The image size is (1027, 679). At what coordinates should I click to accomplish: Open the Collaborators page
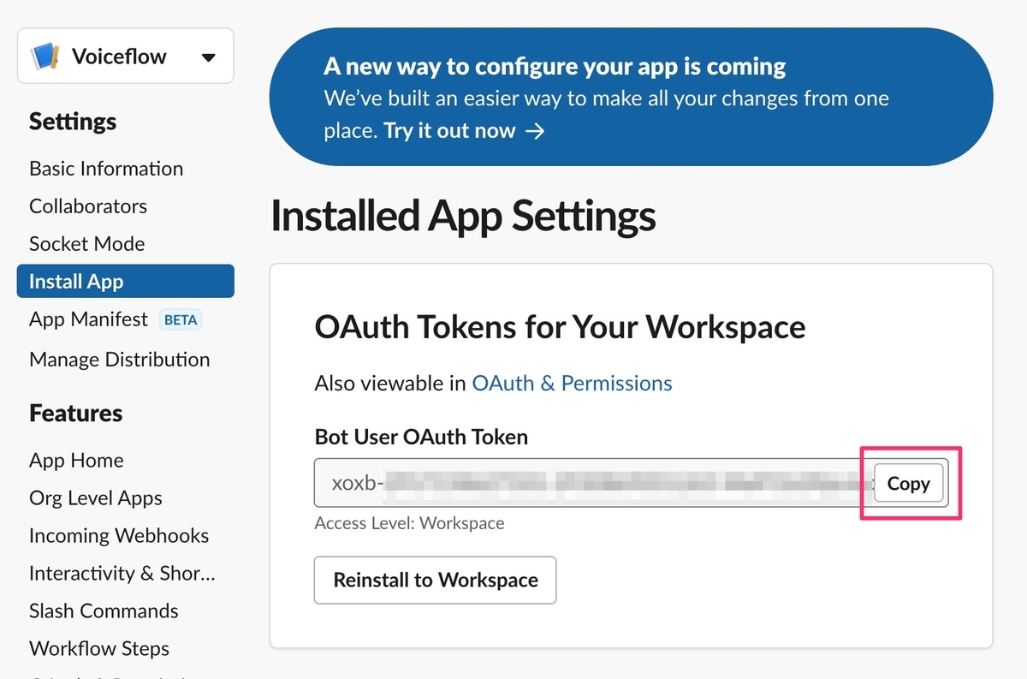(x=88, y=206)
